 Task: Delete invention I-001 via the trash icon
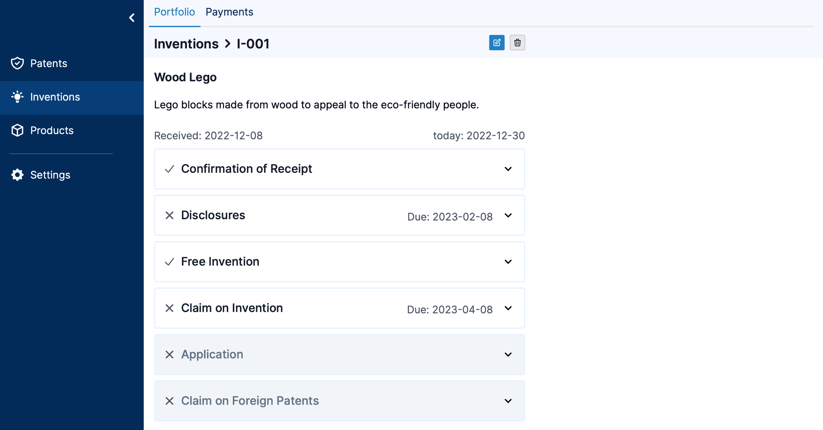[x=517, y=43]
